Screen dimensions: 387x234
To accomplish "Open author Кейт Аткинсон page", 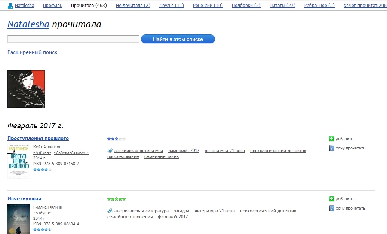I will [47, 147].
